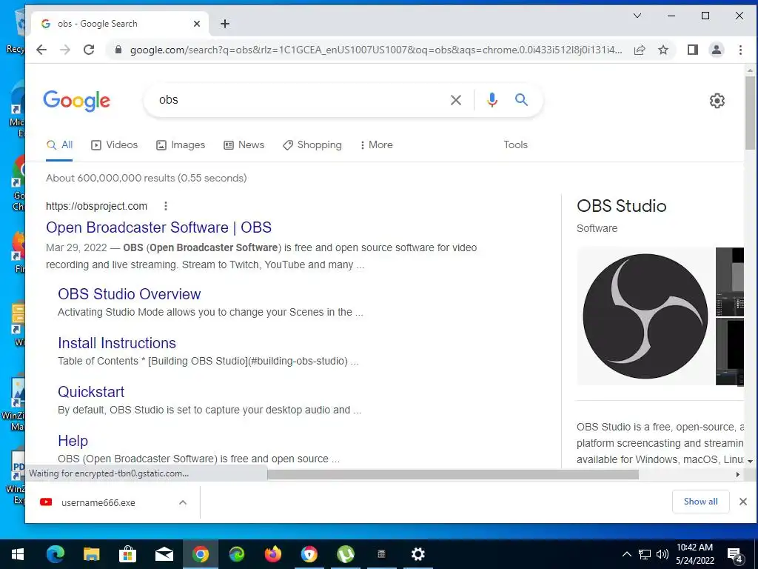Expand options for the username666.exe download
This screenshot has height=569, width=758.
pyautogui.click(x=183, y=503)
